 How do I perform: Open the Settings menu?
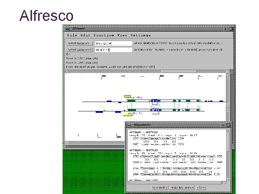coord(141,35)
